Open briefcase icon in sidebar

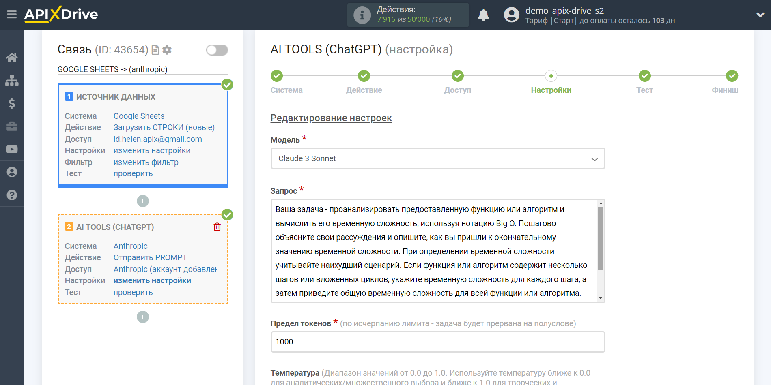click(12, 126)
